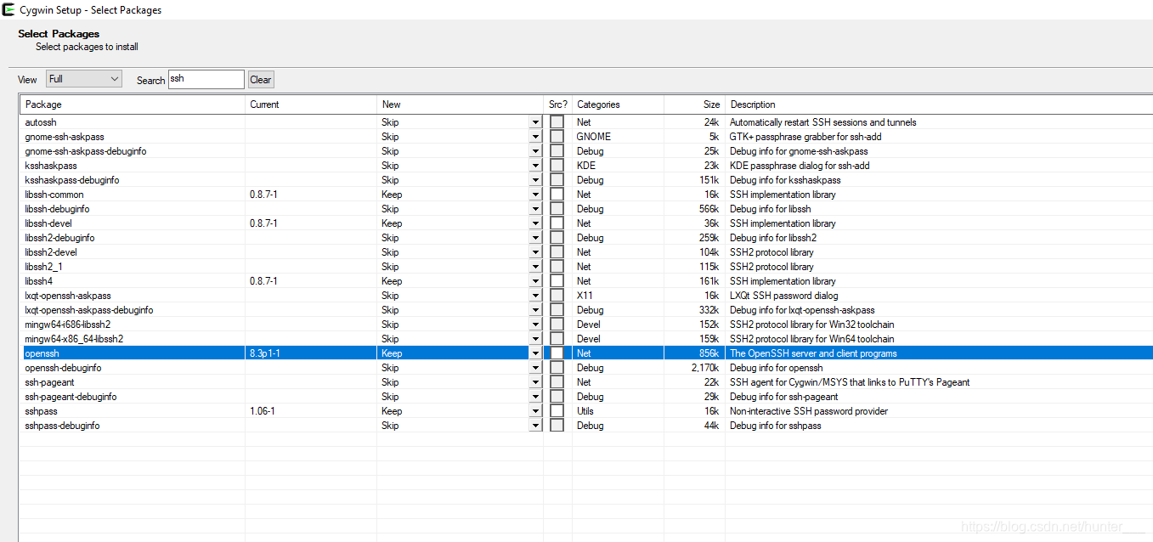The height and width of the screenshot is (542, 1153).
Task: Enable source checkbox for openssh row
Action: pyautogui.click(x=557, y=353)
